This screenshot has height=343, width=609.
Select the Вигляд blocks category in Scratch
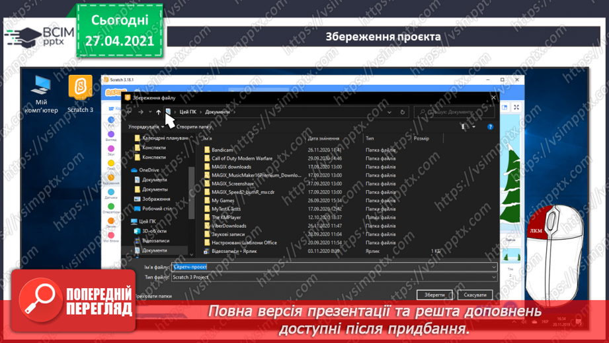111,136
